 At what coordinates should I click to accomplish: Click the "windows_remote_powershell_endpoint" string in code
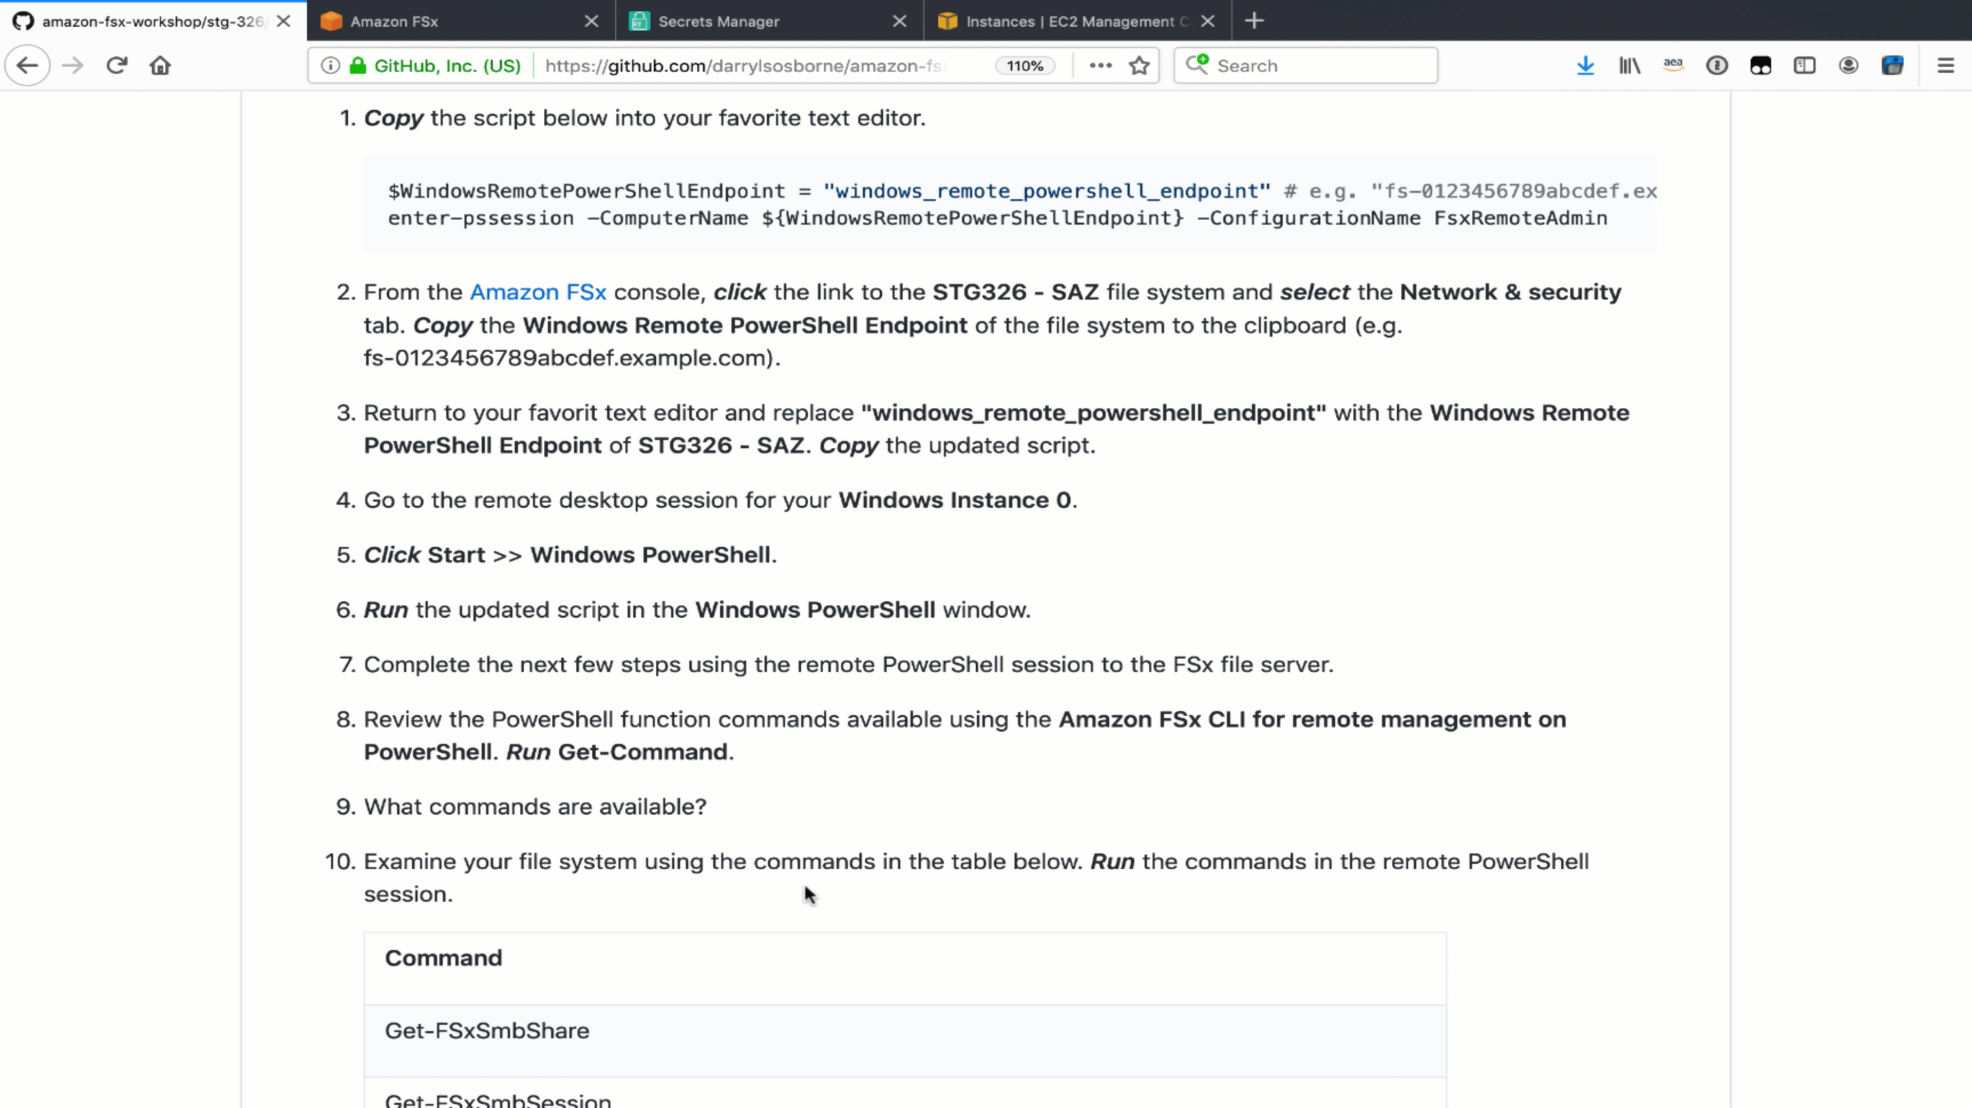1047,190
